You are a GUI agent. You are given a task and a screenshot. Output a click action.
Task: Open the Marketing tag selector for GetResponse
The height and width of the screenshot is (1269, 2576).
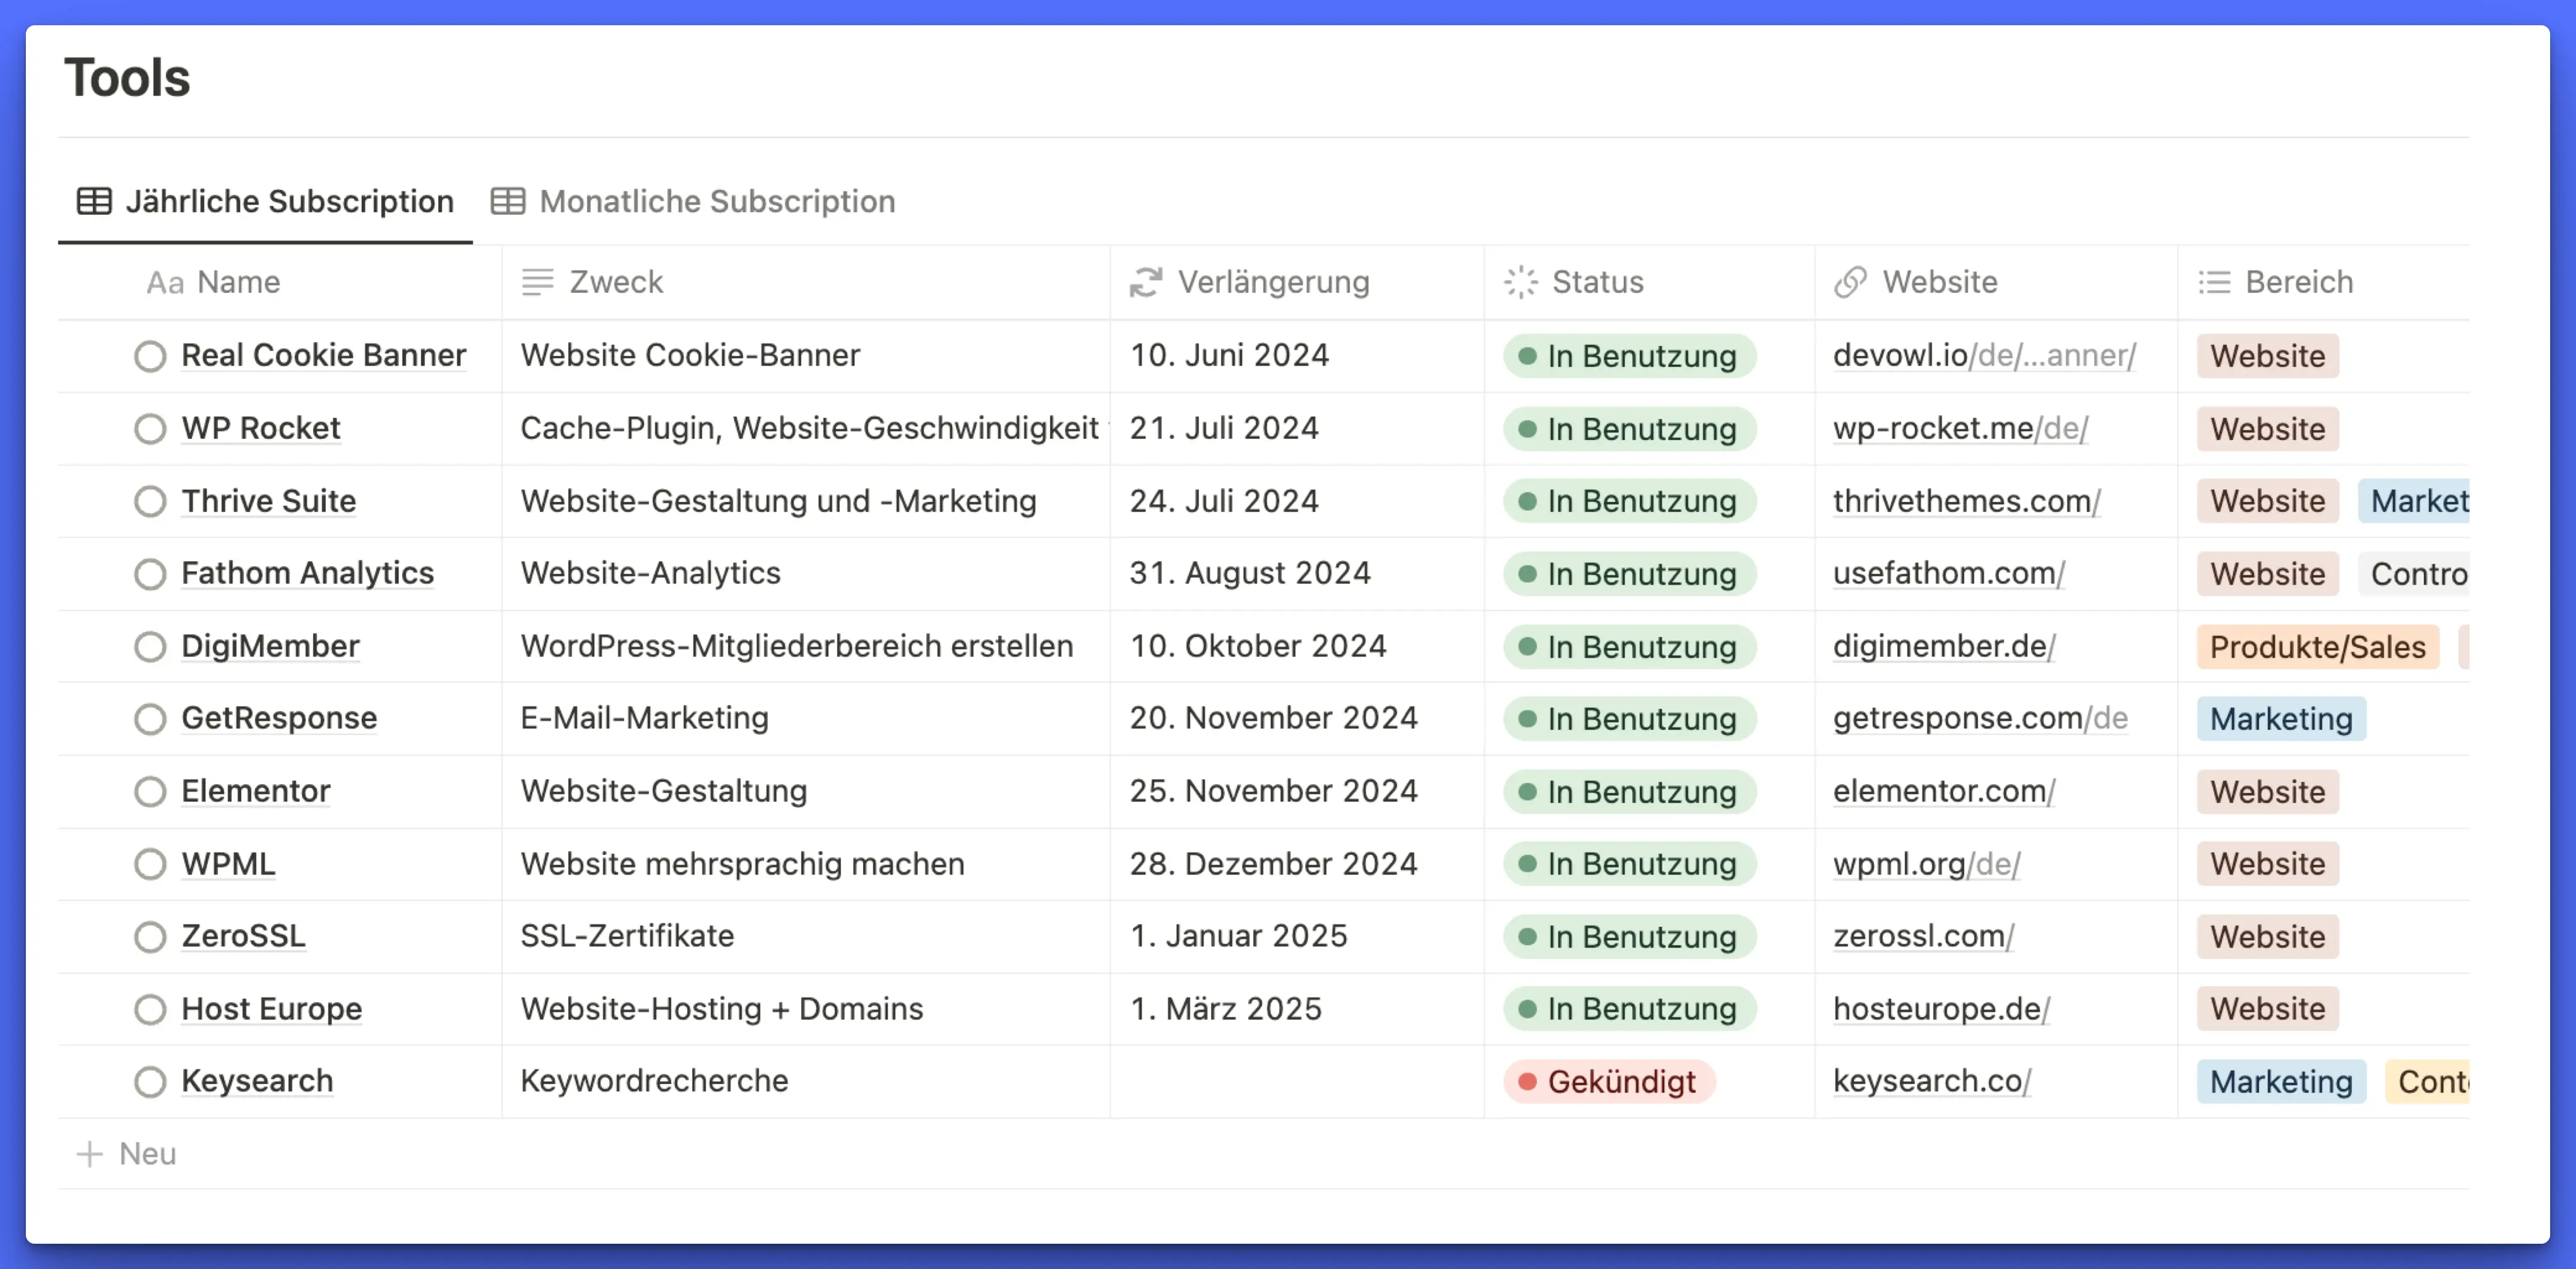(2280, 719)
